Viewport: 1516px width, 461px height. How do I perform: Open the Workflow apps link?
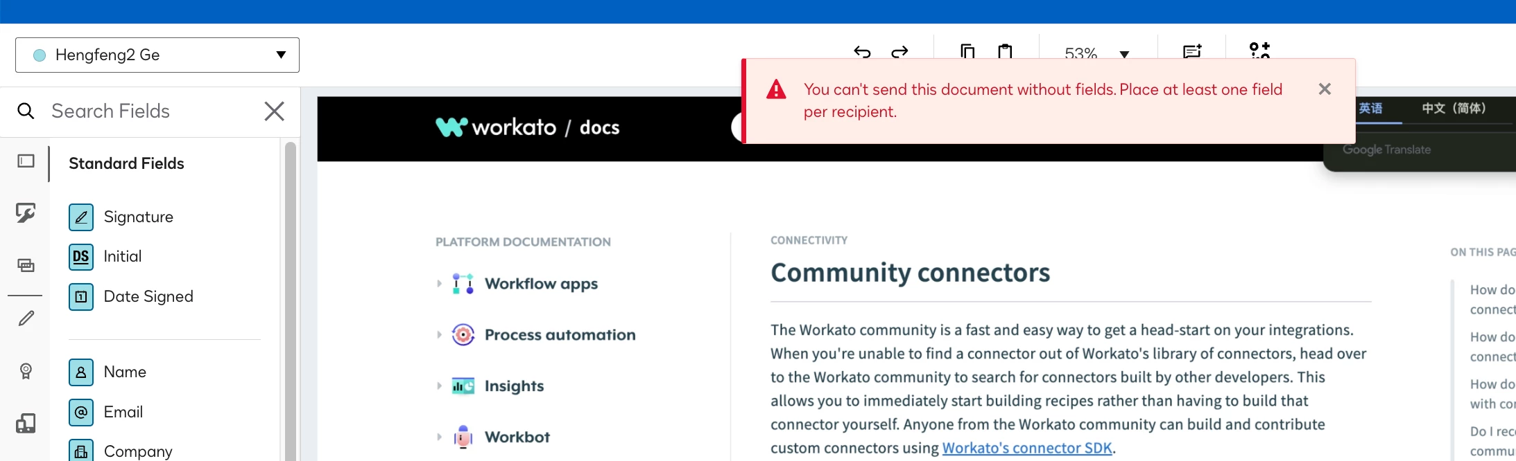pos(541,284)
